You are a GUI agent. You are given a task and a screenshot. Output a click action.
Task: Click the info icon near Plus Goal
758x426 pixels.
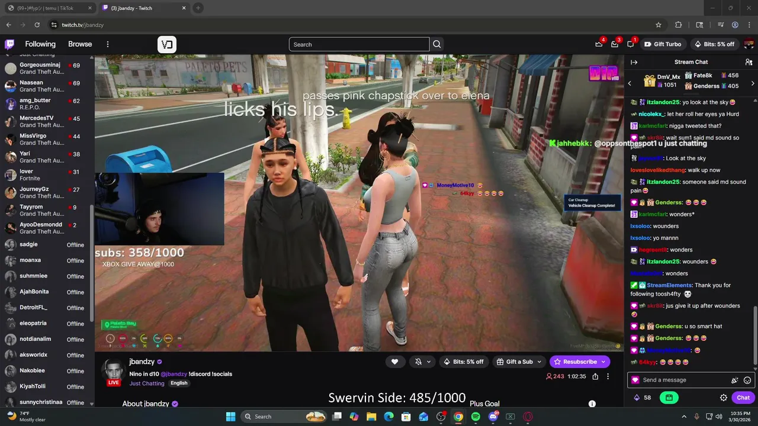coord(592,404)
